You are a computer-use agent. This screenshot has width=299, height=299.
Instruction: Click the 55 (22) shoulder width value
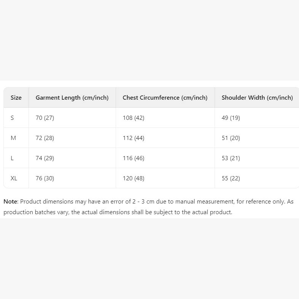(x=231, y=178)
